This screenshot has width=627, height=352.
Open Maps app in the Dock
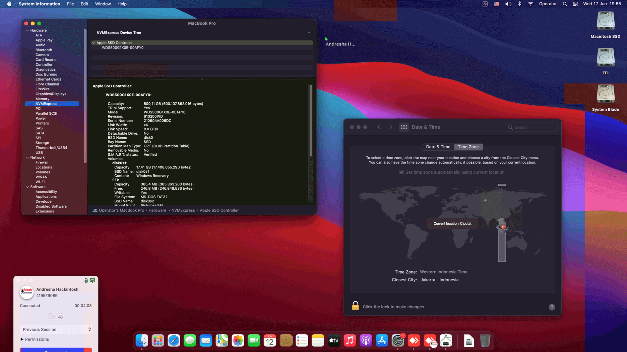(222, 341)
